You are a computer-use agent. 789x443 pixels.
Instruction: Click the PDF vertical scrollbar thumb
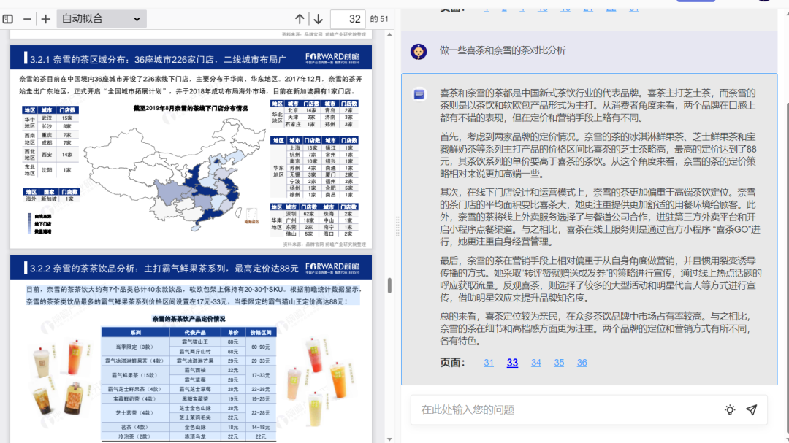(x=389, y=285)
